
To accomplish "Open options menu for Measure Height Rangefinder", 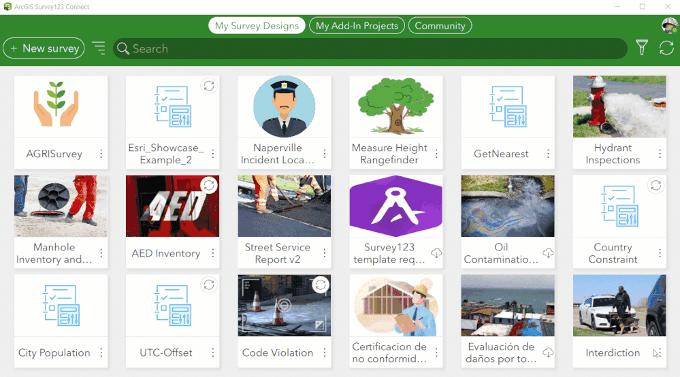I will tap(437, 153).
